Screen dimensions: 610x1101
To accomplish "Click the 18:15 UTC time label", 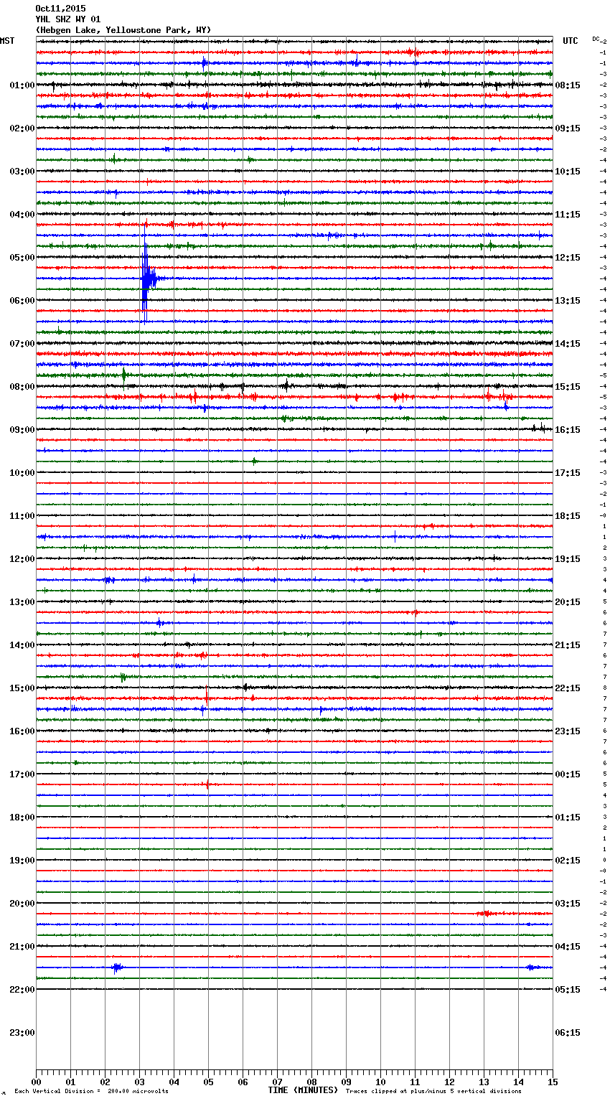I will pos(568,516).
